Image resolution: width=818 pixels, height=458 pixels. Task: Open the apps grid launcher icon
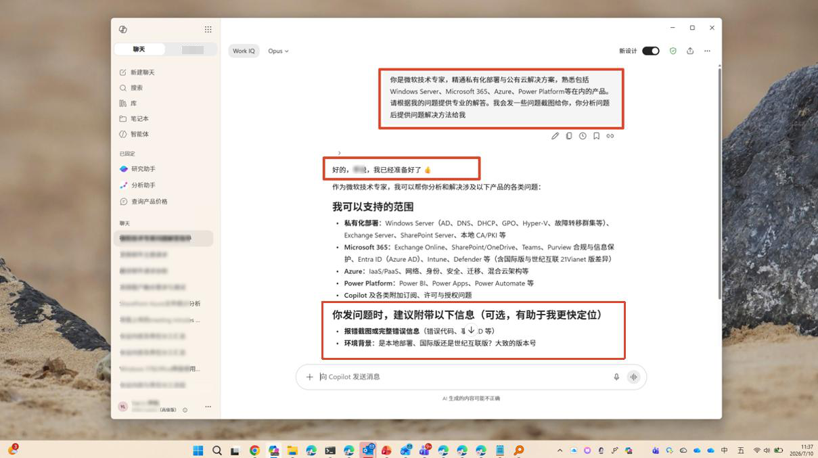[208, 29]
